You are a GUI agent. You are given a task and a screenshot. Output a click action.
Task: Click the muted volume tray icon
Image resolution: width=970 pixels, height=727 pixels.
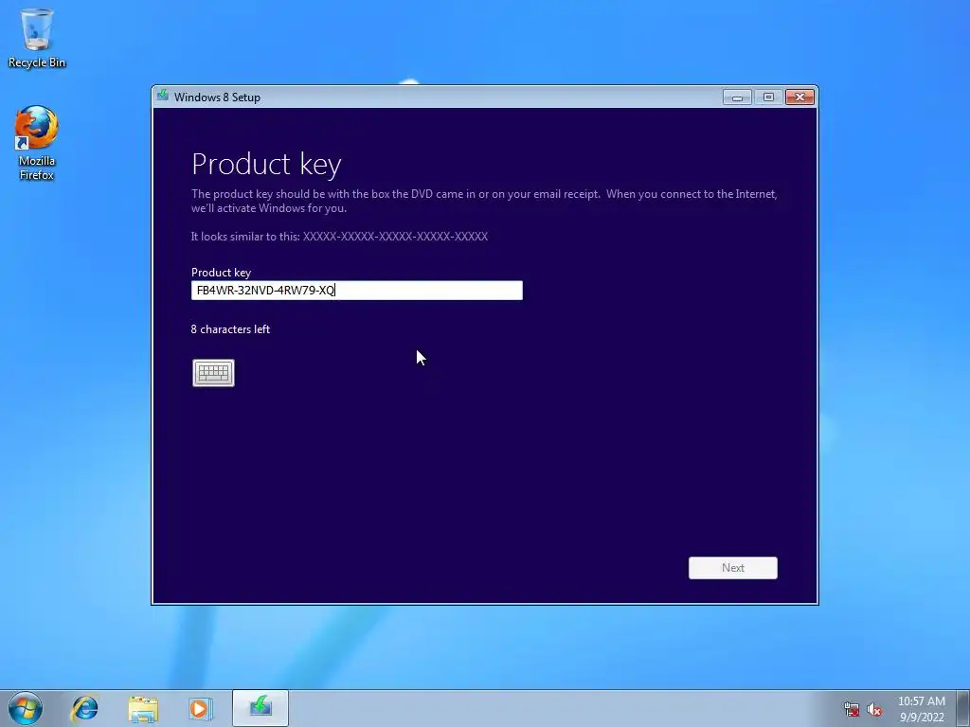pos(874,709)
